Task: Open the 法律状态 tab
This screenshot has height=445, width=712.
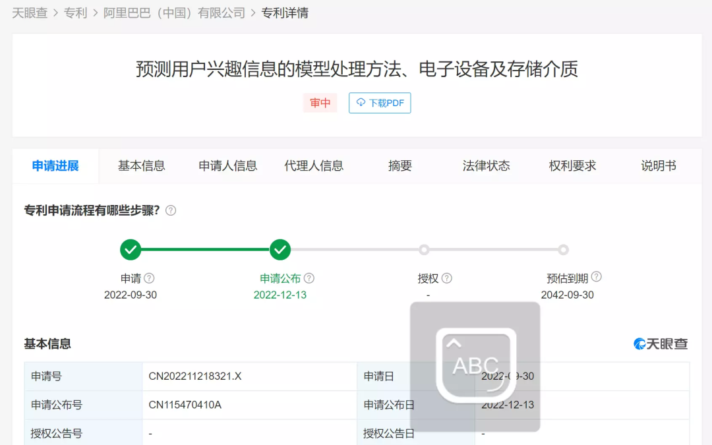Action: (486, 166)
